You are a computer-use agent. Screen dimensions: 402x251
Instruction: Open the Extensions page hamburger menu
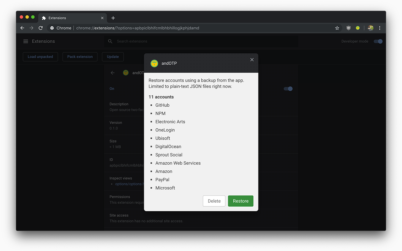pos(25,41)
